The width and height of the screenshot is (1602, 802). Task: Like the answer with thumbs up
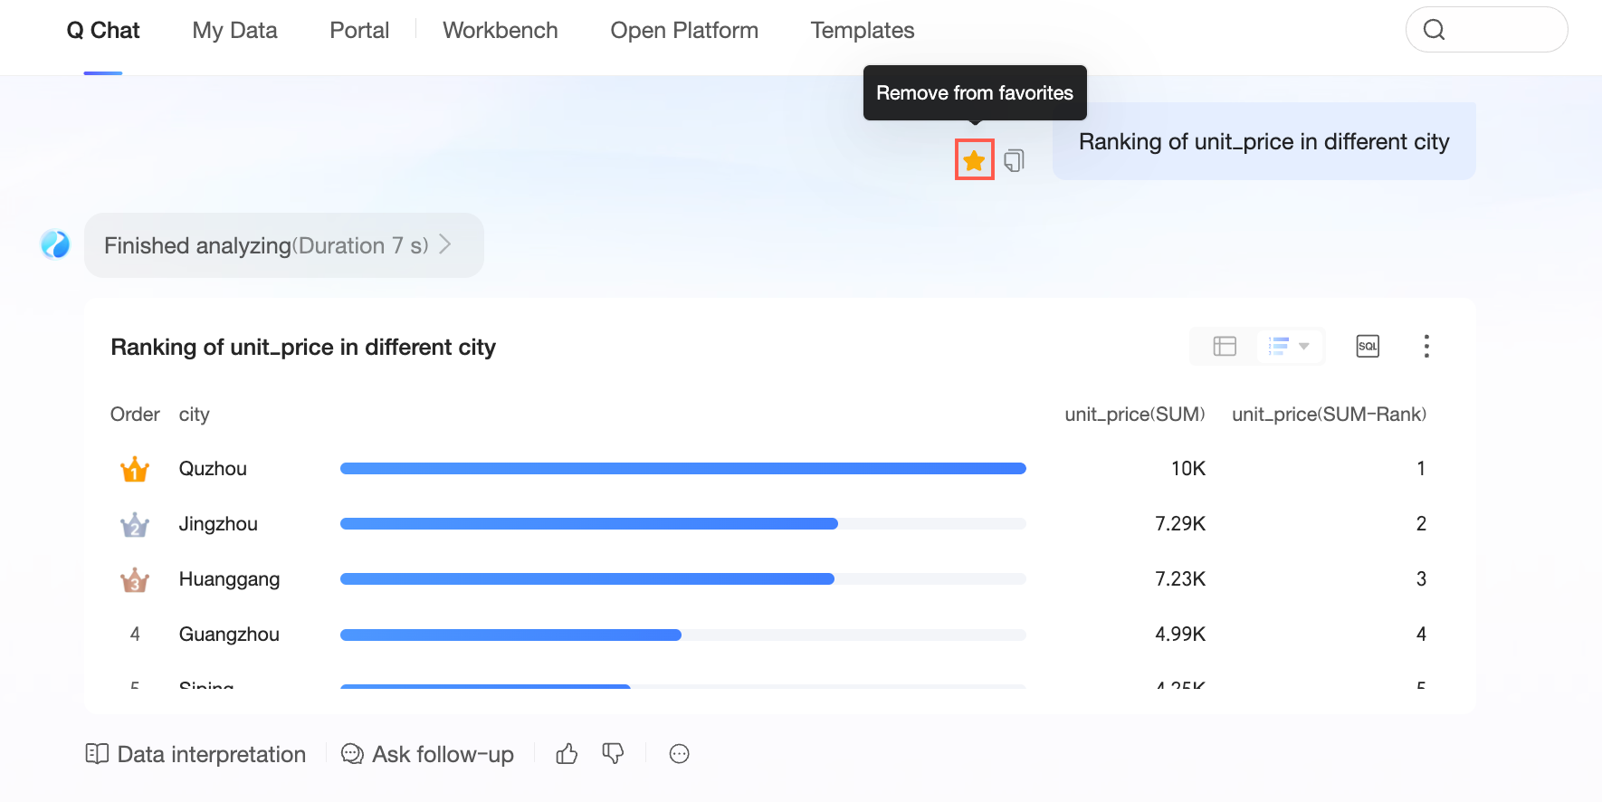click(x=567, y=754)
